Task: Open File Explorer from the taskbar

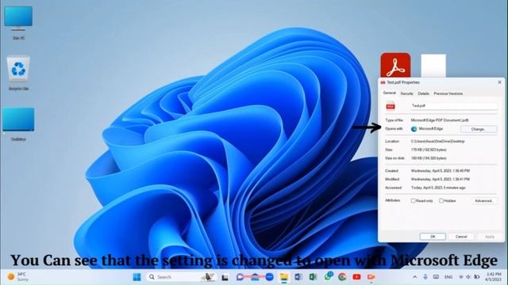Action: 284,277
